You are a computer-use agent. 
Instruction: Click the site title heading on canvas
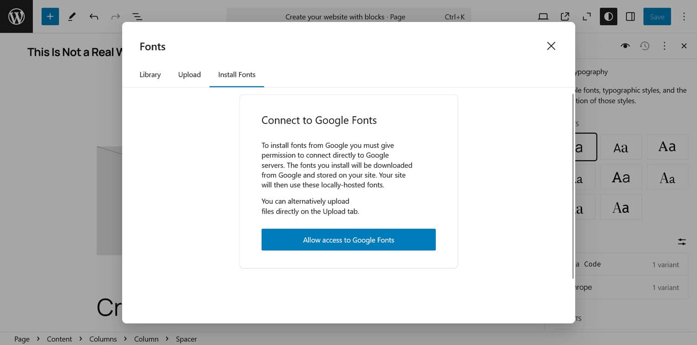coord(74,52)
